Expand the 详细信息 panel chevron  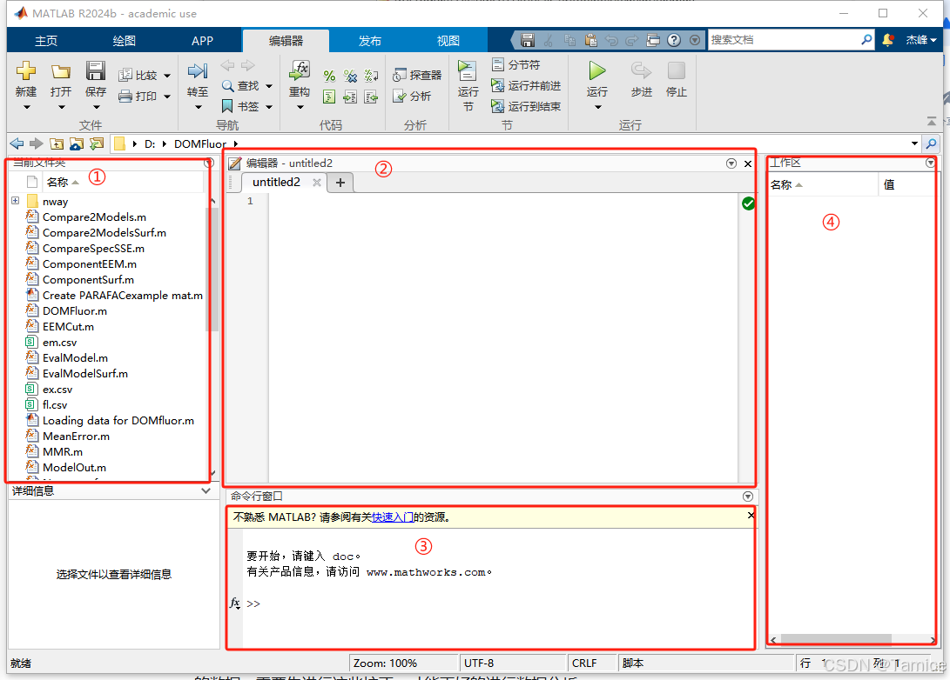click(206, 490)
